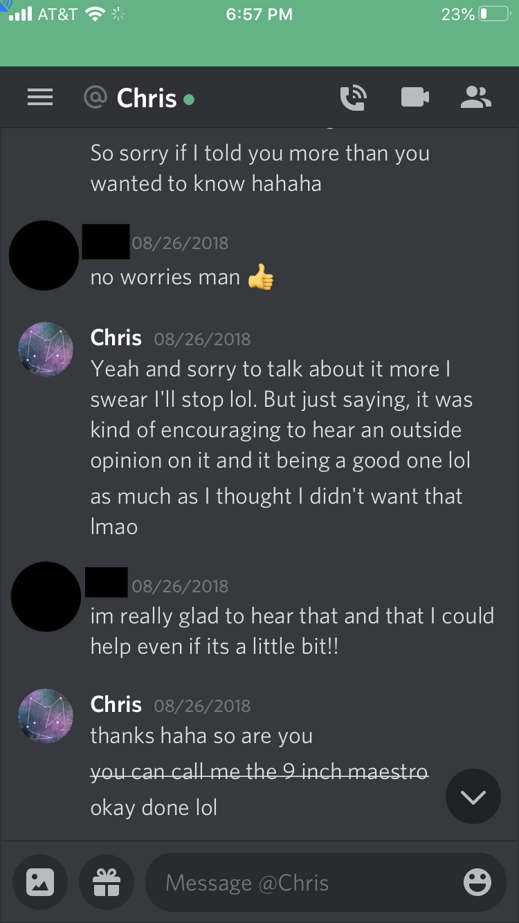519x923 pixels.
Task: Tap blacked-out avatar above no worries man
Action: [x=44, y=255]
